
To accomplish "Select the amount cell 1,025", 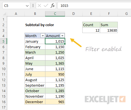I will tap(55, 58).
